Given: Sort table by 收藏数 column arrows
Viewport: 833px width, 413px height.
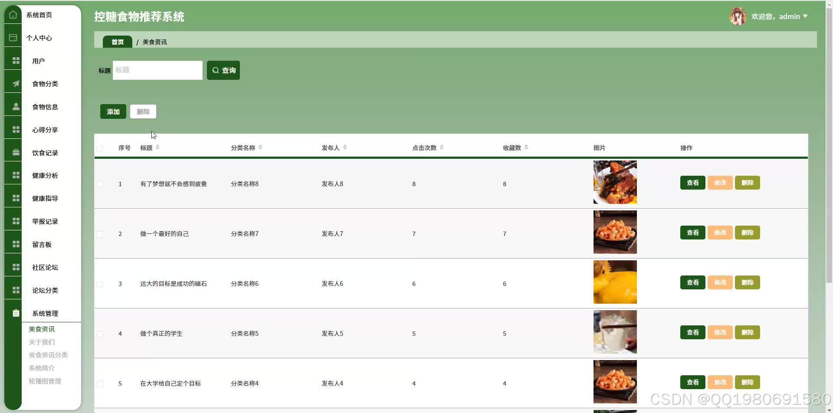Looking at the screenshot, I should pyautogui.click(x=526, y=147).
